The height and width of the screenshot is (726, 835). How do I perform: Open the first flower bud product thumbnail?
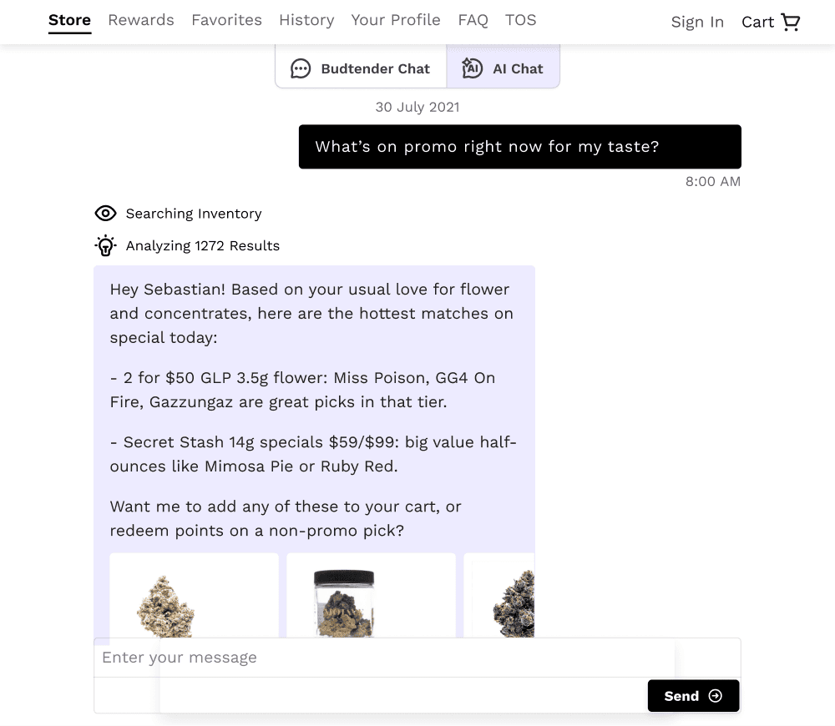click(194, 595)
